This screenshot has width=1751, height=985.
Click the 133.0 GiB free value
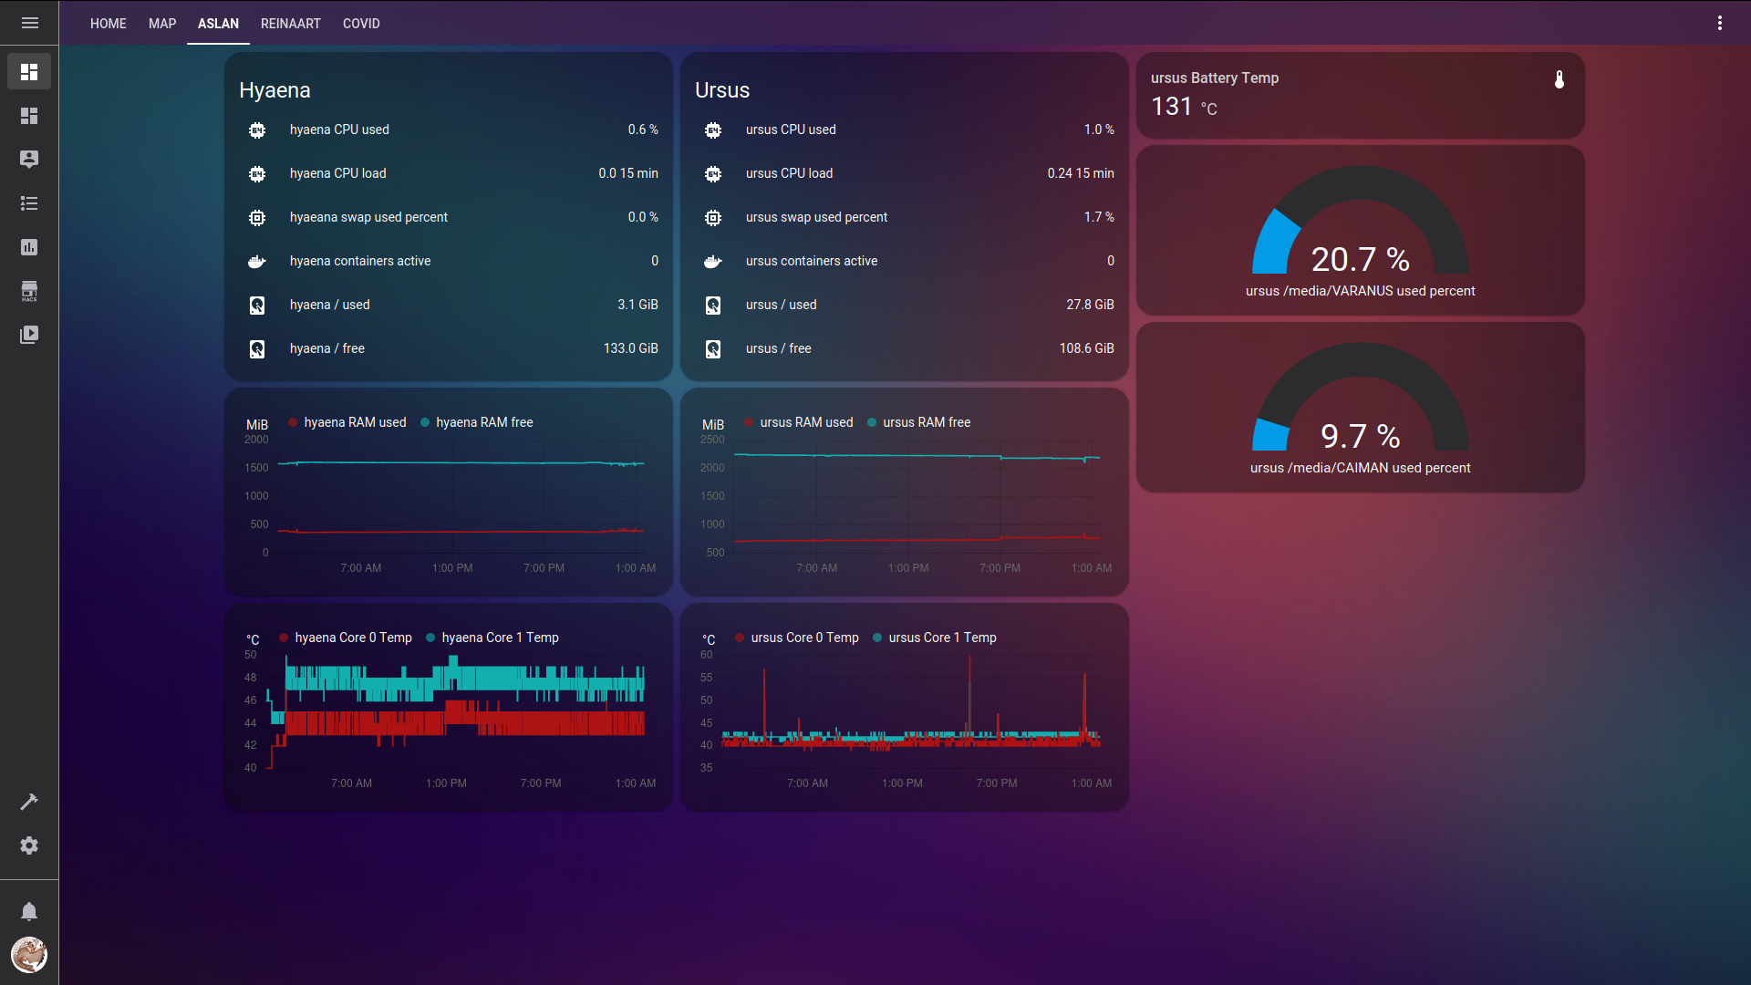tap(630, 349)
